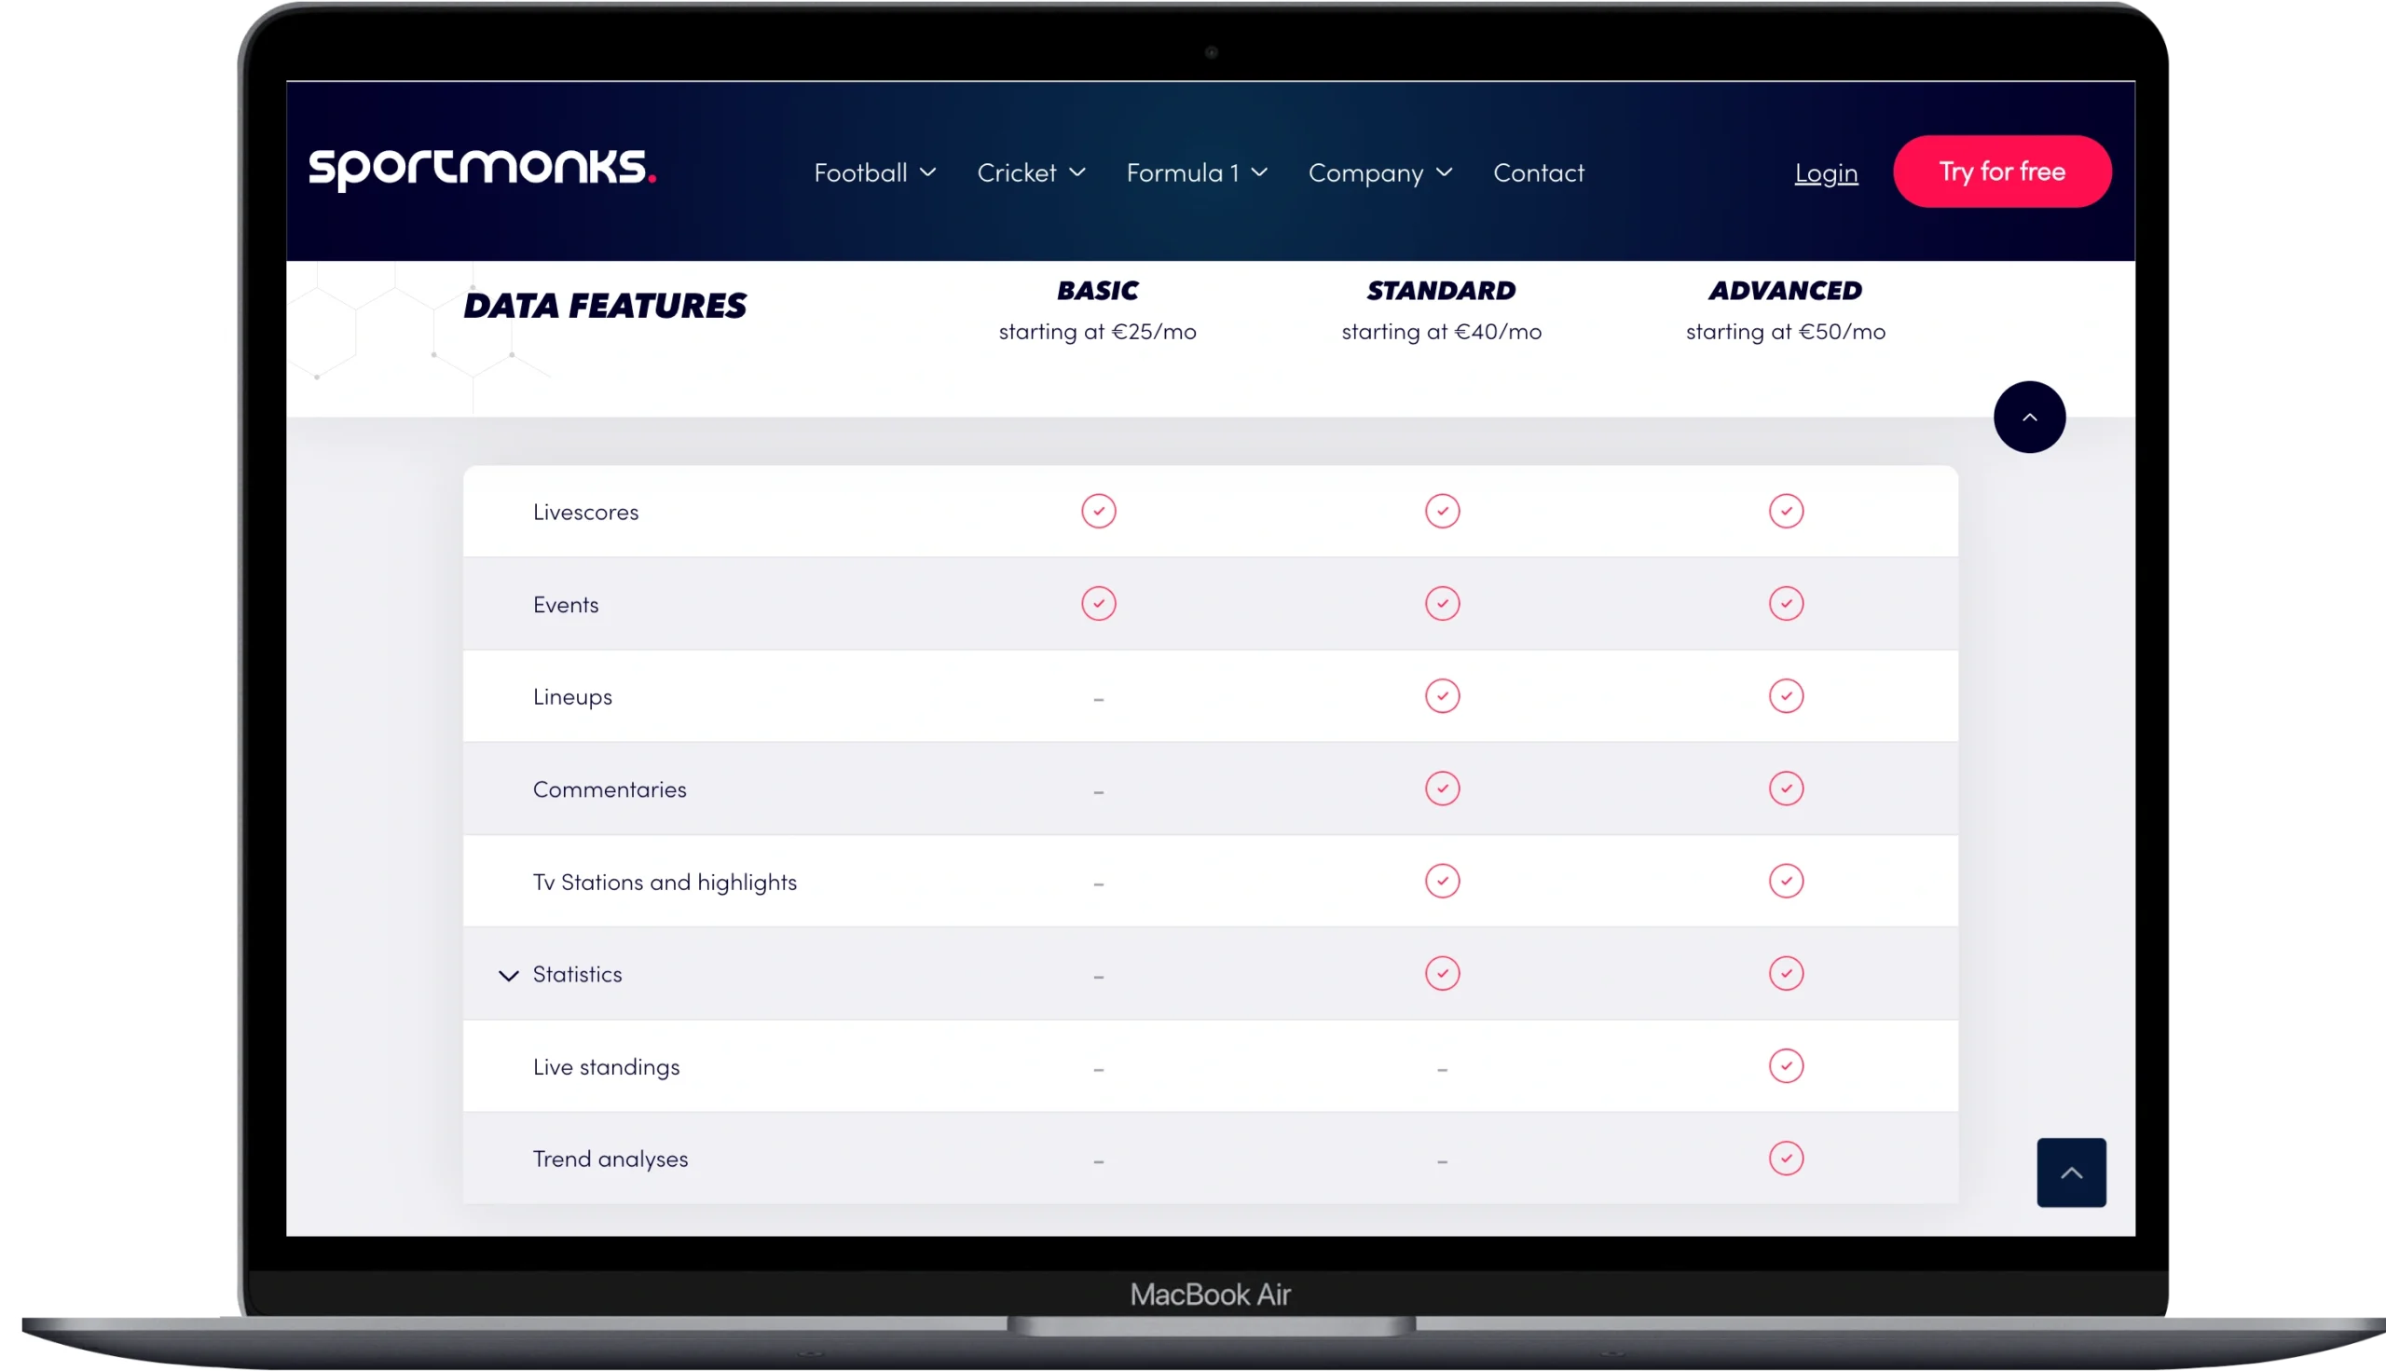Click Livescores checkmark under Advanced

[x=1785, y=512]
